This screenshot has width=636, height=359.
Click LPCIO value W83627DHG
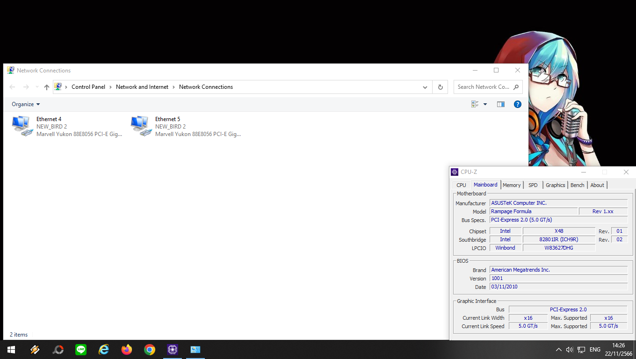[x=559, y=248]
